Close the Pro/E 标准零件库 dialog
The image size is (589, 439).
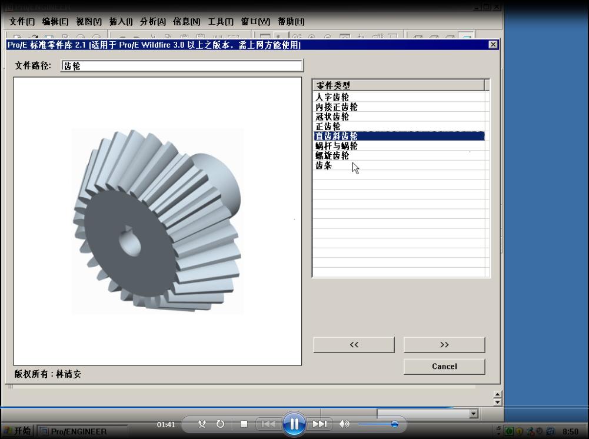coord(493,45)
